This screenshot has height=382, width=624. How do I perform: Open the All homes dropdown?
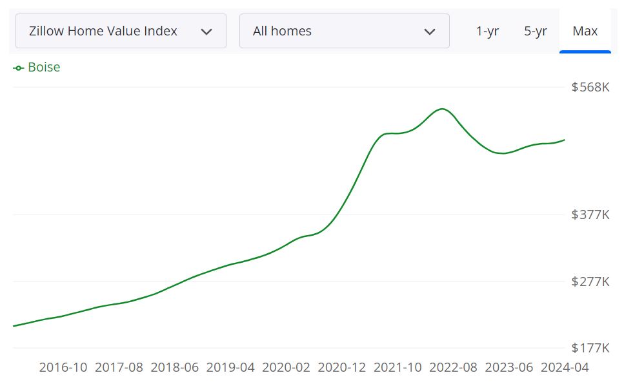pyautogui.click(x=344, y=31)
